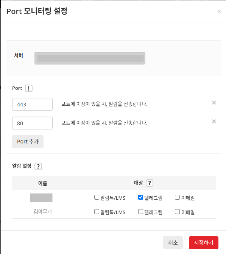Check 텔레그램 for 김아무개
This screenshot has width=226, height=254.
[x=140, y=212]
